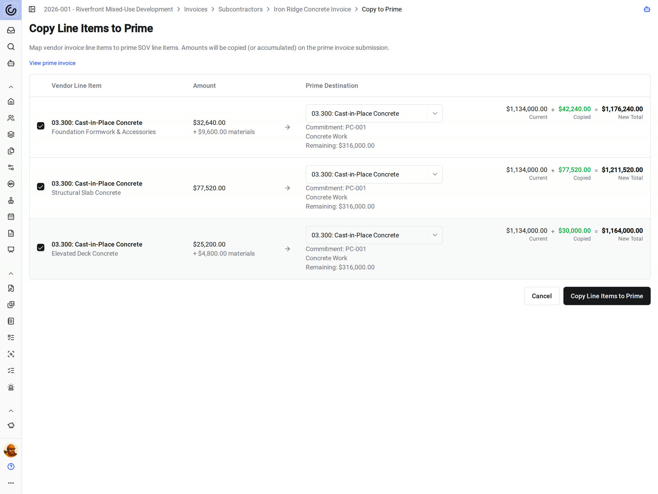The height and width of the screenshot is (494, 658).
Task: Open the calendar icon in sidebar
Action: [x=11, y=217]
